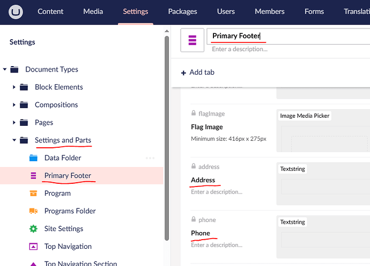The width and height of the screenshot is (370, 266).
Task: Expand the Pages folder arrow
Action: 14,123
